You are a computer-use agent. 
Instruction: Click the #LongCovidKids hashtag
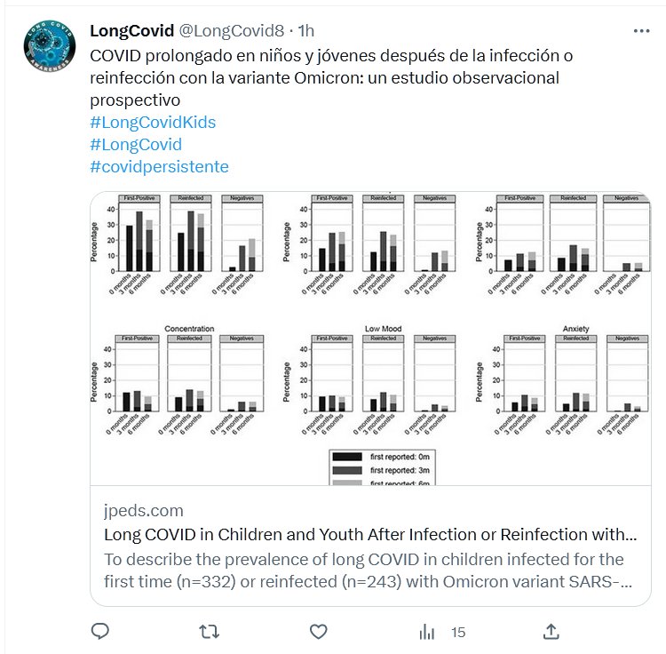[x=153, y=122]
